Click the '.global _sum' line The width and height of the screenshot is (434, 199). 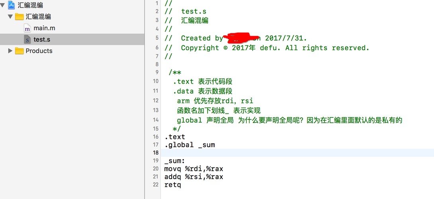tap(190, 145)
